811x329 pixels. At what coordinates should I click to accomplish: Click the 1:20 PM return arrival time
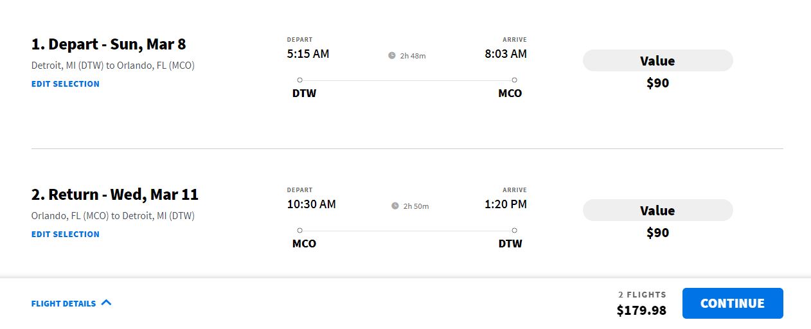[x=506, y=204]
